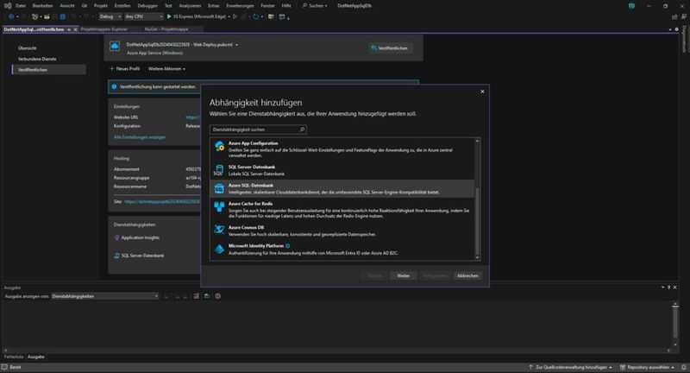Viewport: 690px width, 373px height.
Task: Click the IIS Express green start arrow
Action: click(x=169, y=16)
